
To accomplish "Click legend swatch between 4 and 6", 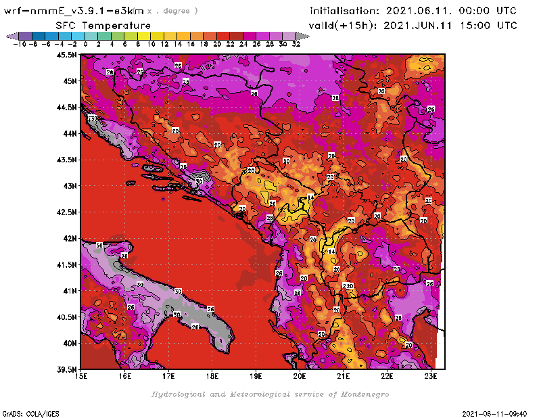I will coord(118,36).
